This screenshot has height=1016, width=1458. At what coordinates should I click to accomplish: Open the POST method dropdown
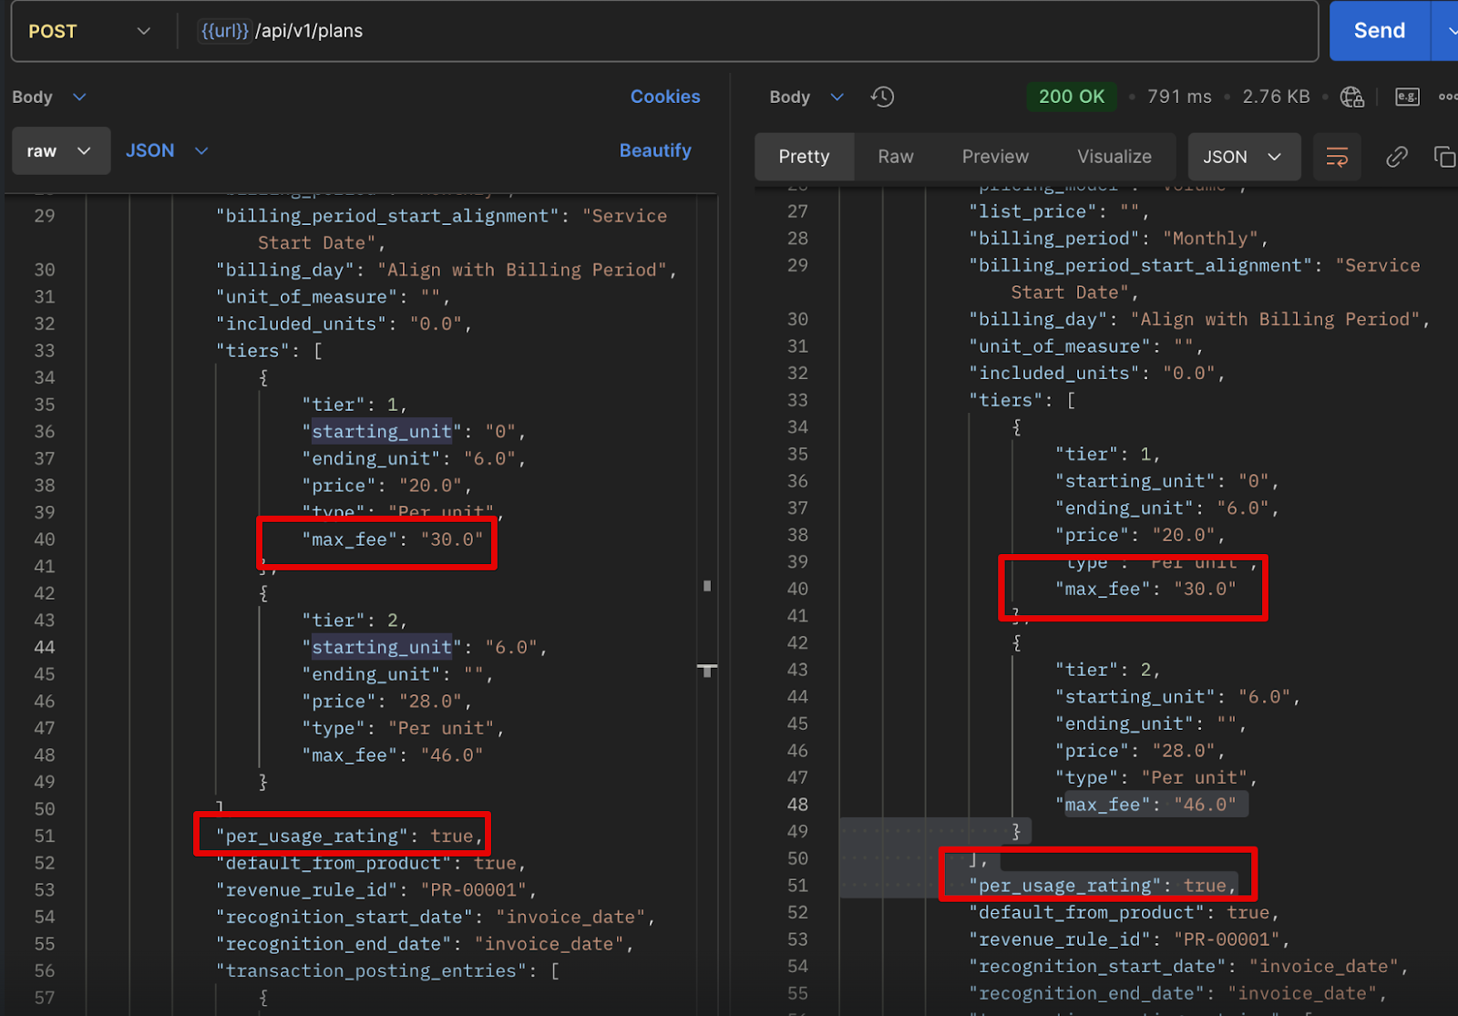(88, 31)
